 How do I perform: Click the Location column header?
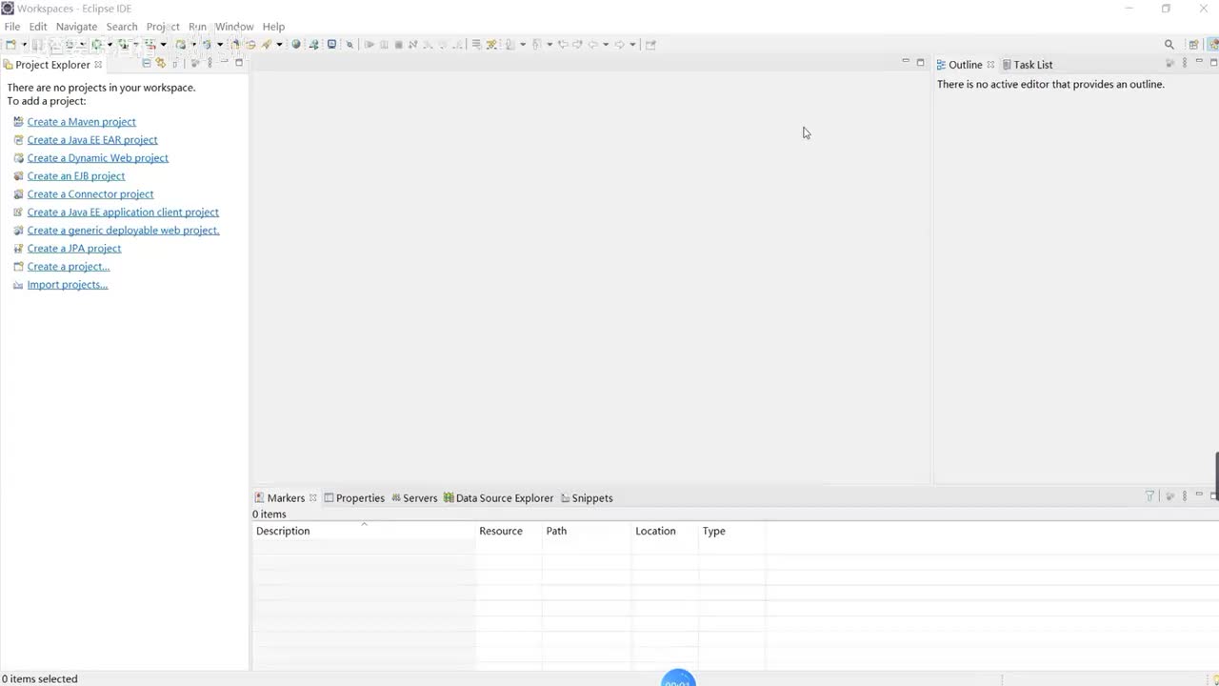click(665, 531)
